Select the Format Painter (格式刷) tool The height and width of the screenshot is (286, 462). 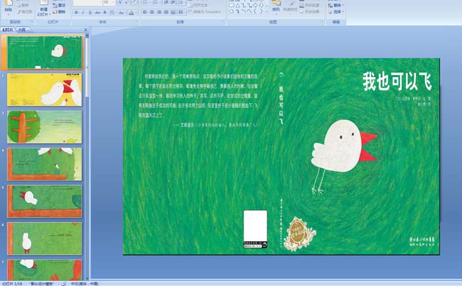(25, 12)
